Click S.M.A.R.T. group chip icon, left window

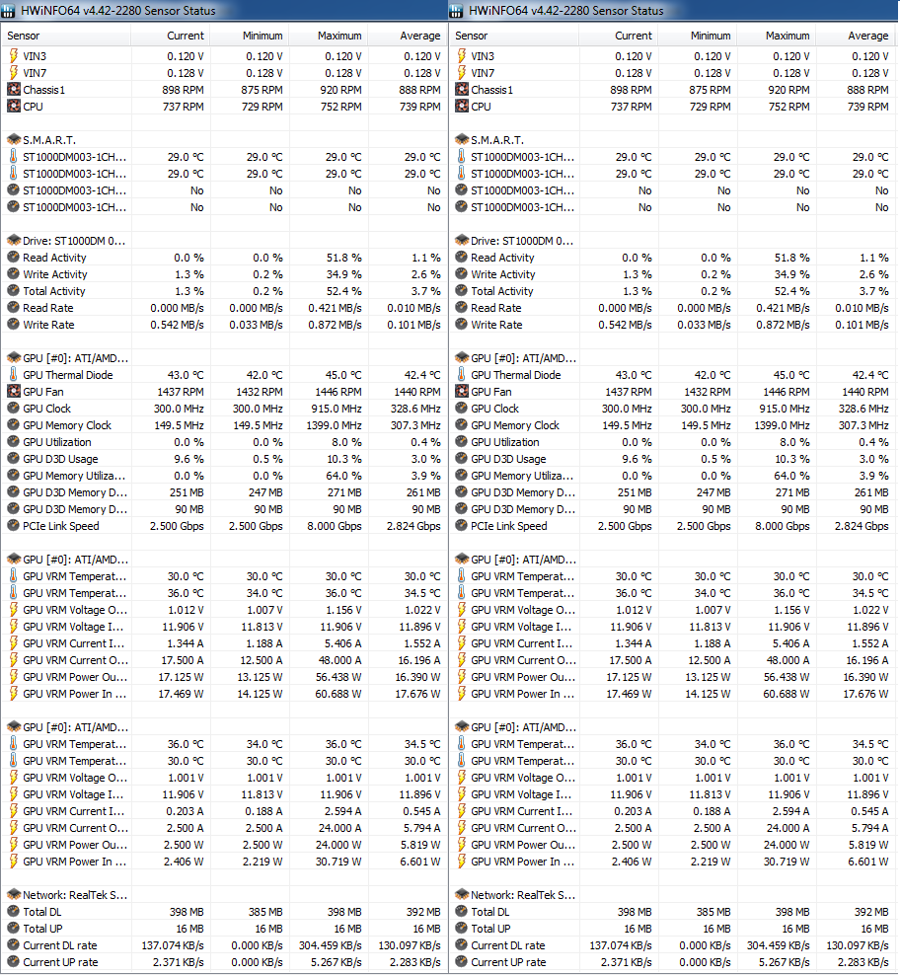tap(14, 140)
